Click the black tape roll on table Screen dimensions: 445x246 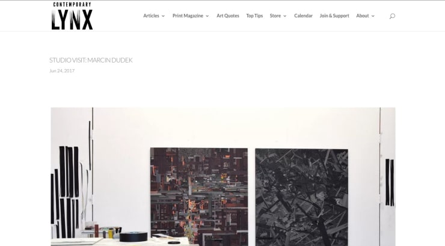pos(133,236)
